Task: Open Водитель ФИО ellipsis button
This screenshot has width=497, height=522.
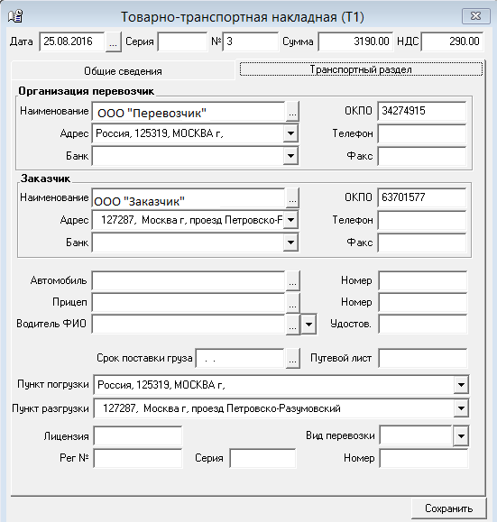Action: click(293, 324)
